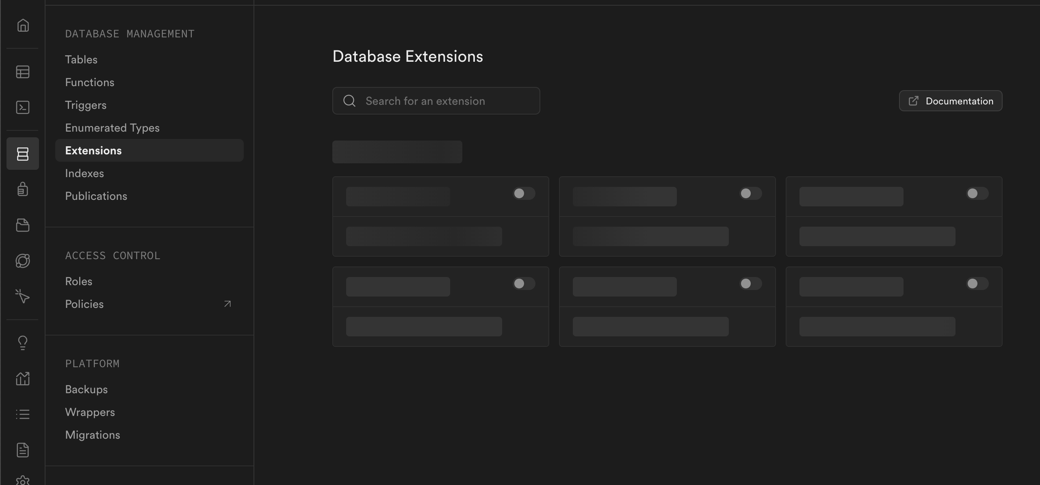Open Advisors via the lightbulb icon

22,343
